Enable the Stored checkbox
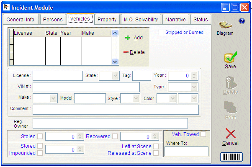This screenshot has height=167, width=252. point(40,146)
